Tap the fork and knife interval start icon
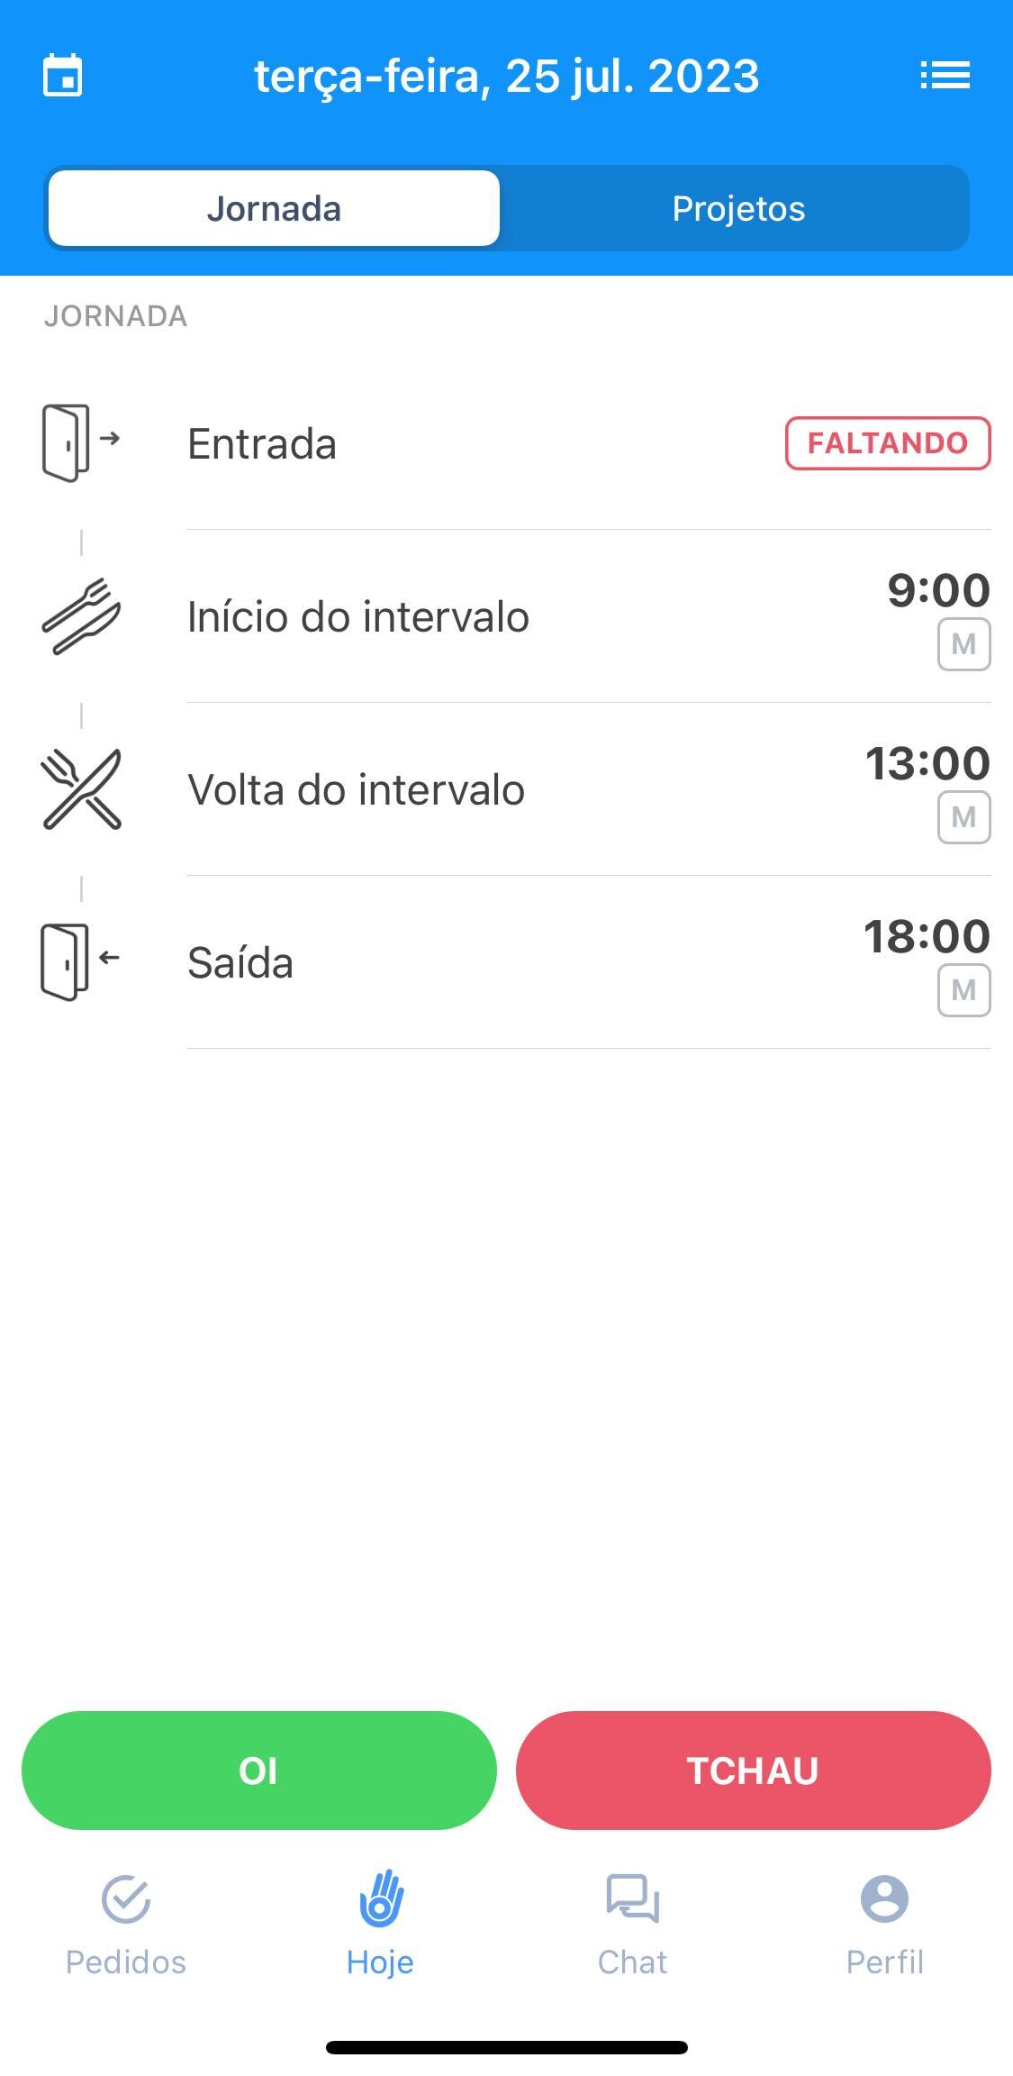This screenshot has width=1013, height=2076. (81, 616)
